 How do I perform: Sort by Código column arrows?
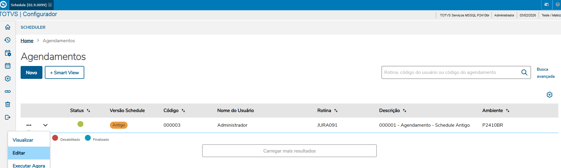pos(183,111)
